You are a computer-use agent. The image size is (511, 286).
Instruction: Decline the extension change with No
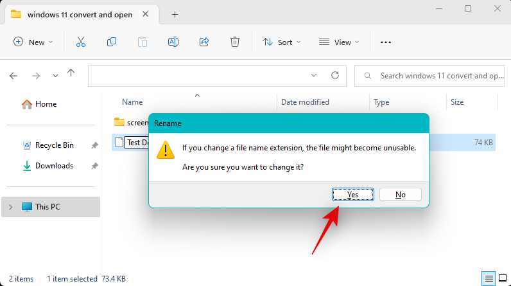pos(400,195)
